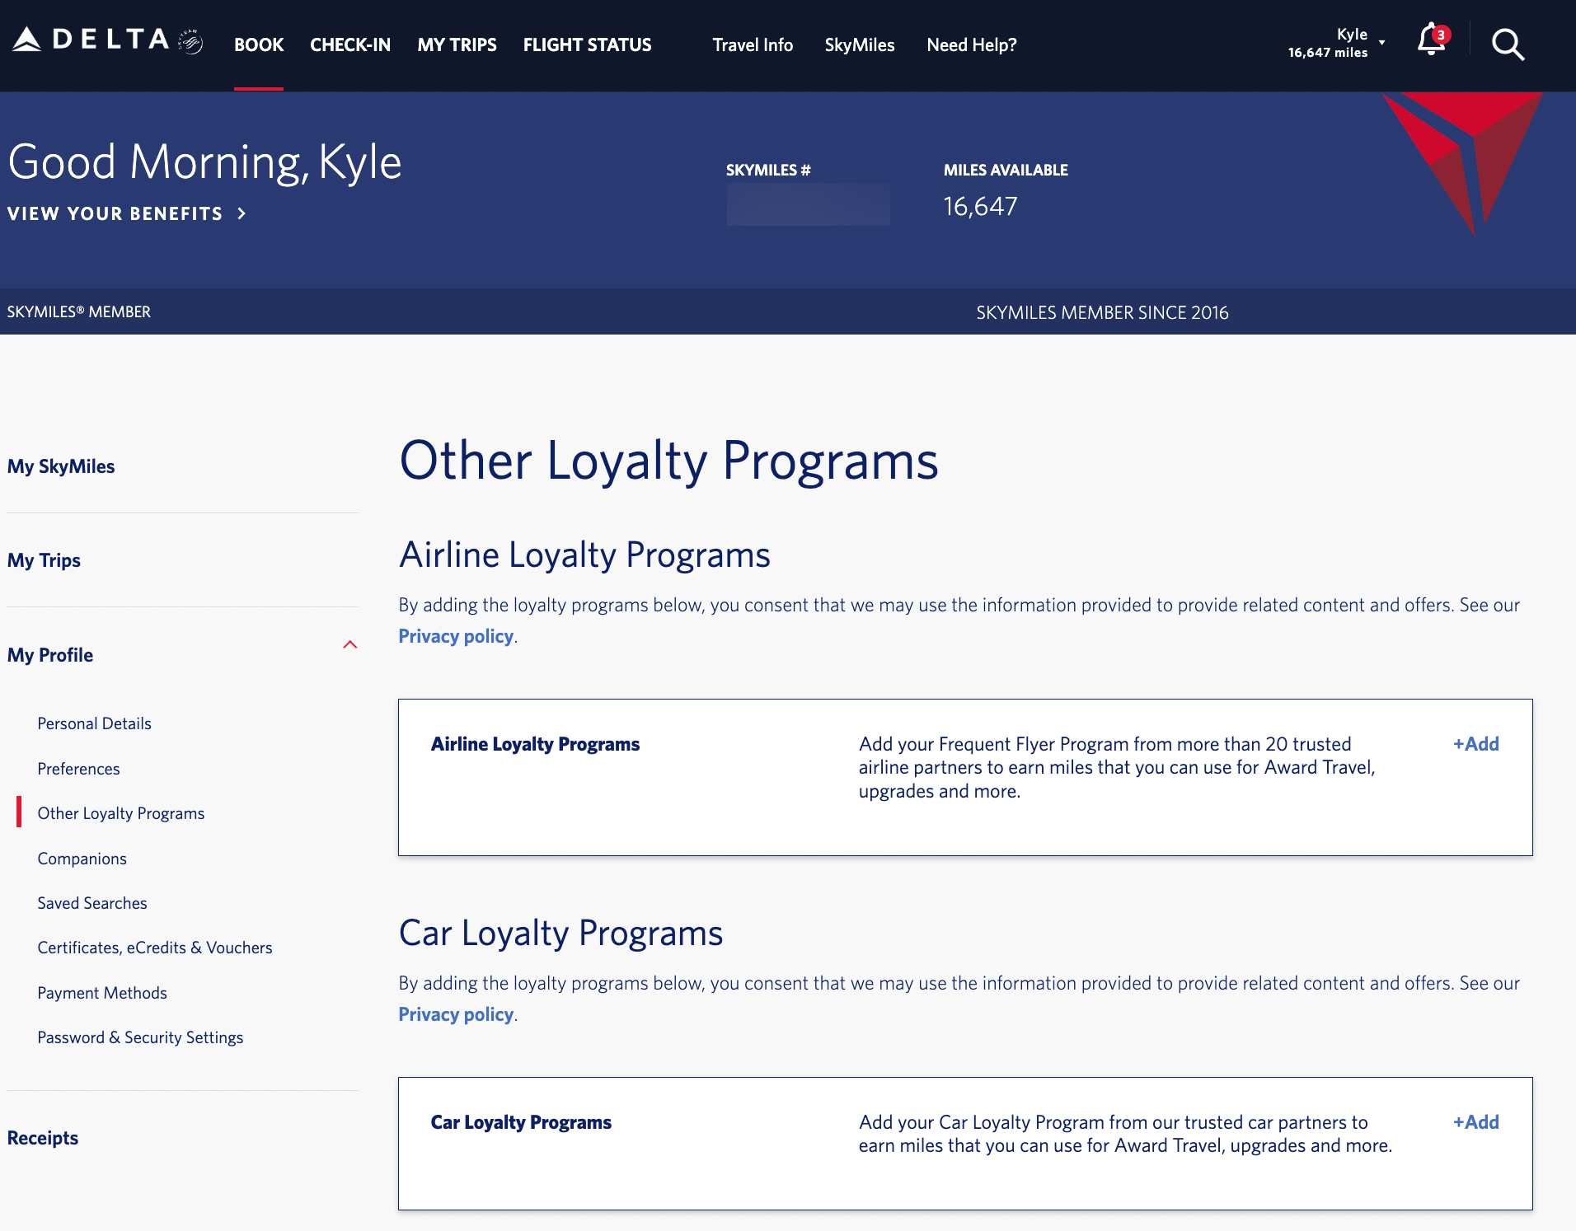This screenshot has width=1576, height=1231.
Task: Open the search magnifier
Action: 1508,44
